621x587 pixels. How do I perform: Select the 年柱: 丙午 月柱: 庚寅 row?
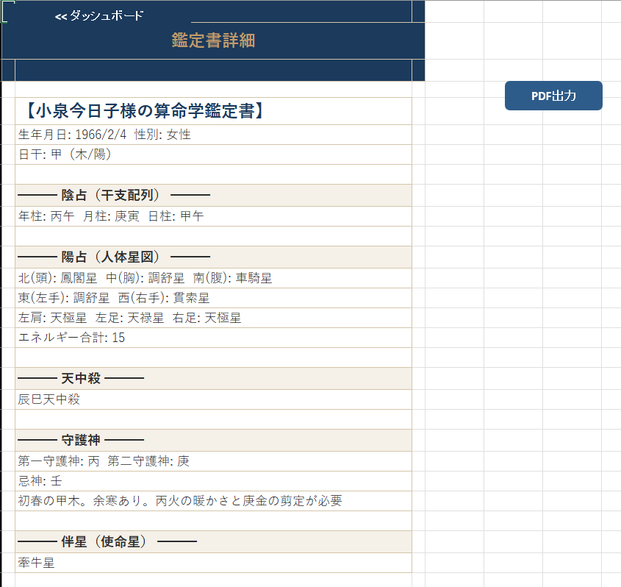pyautogui.click(x=213, y=216)
